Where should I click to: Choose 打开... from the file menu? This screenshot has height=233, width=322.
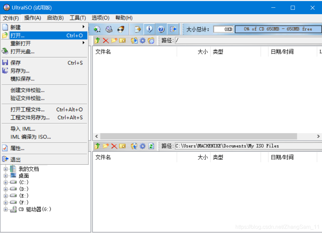(44, 35)
